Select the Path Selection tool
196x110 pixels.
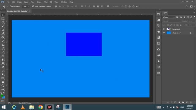click(x=3, y=75)
